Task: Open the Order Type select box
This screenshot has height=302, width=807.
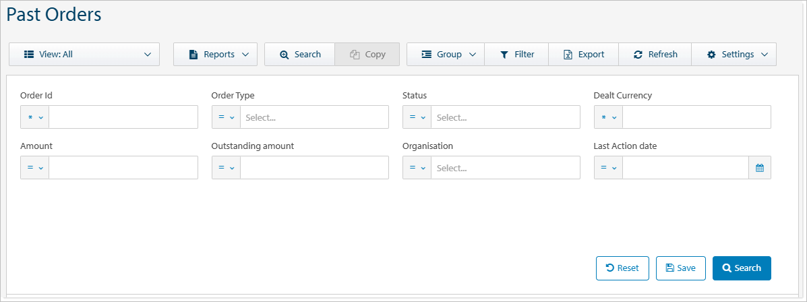Action: 314,117
